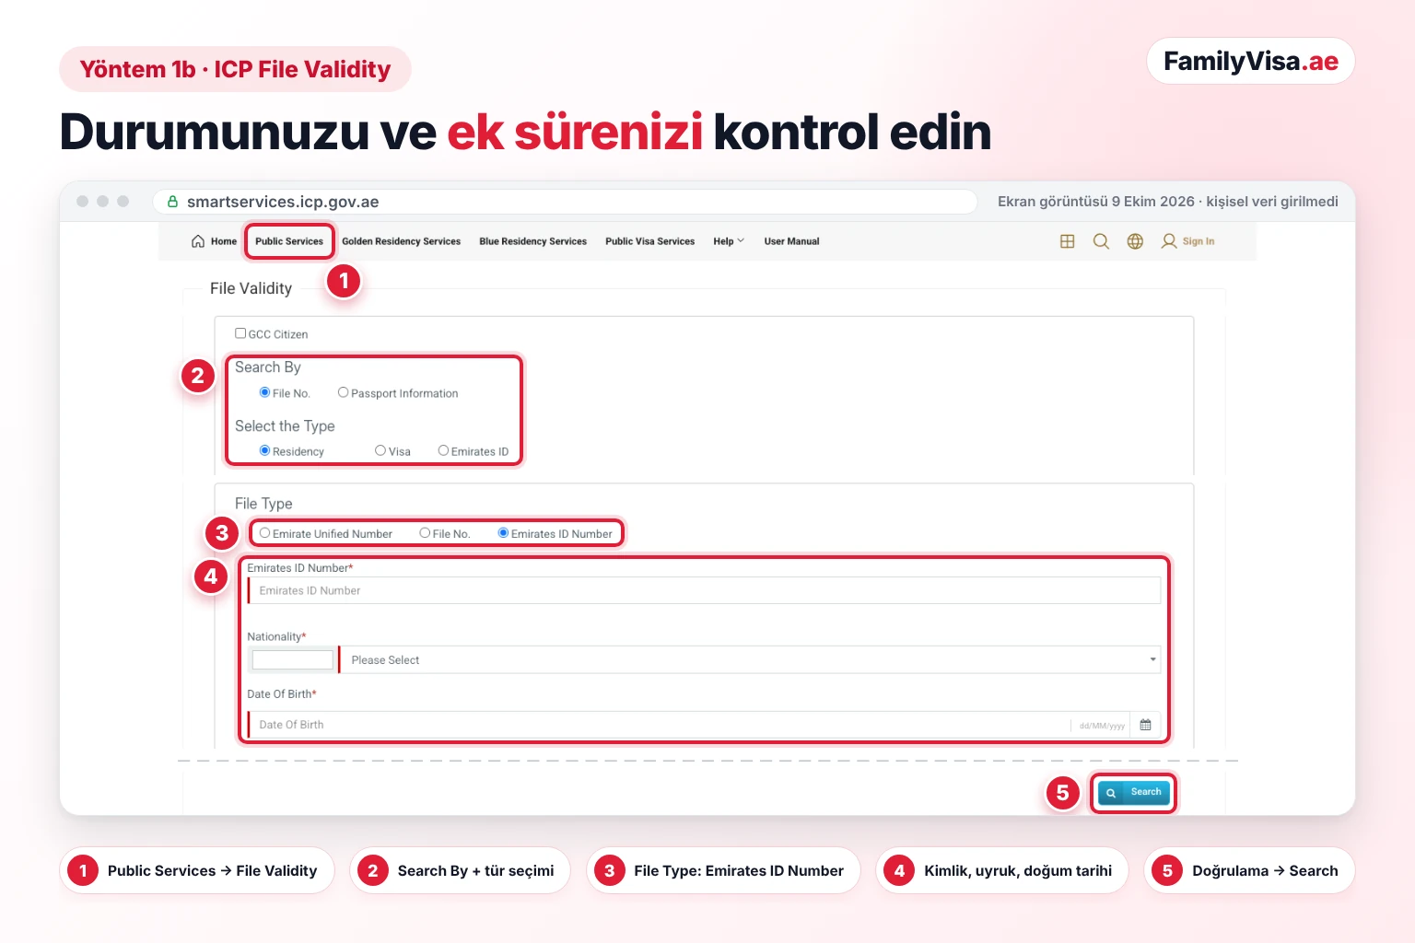The image size is (1415, 943).
Task: Click the Home house icon
Action: 198,241
